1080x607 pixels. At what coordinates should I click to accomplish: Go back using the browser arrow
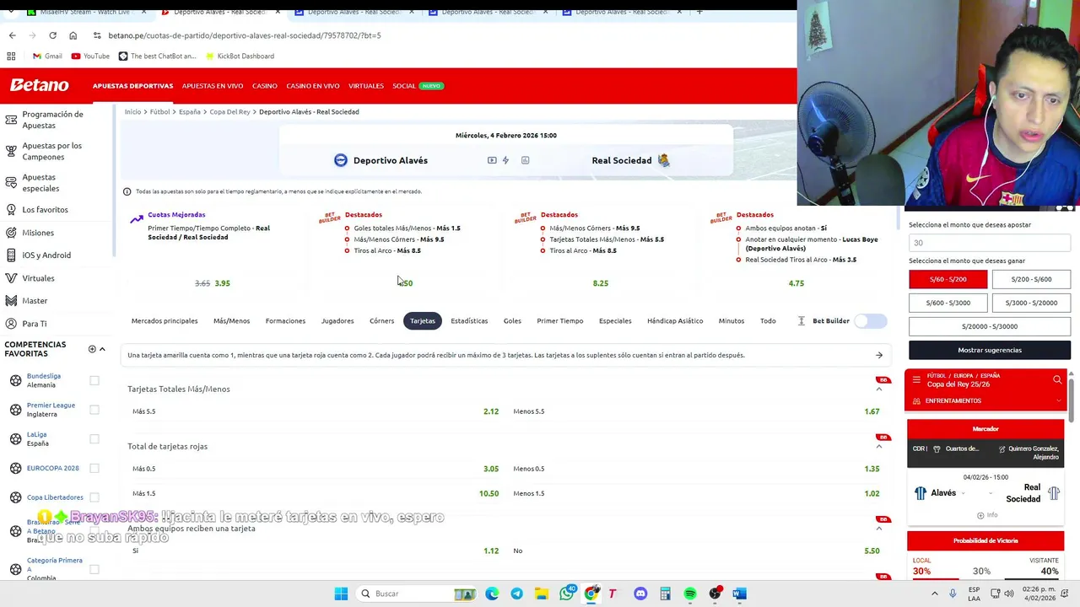[12, 35]
